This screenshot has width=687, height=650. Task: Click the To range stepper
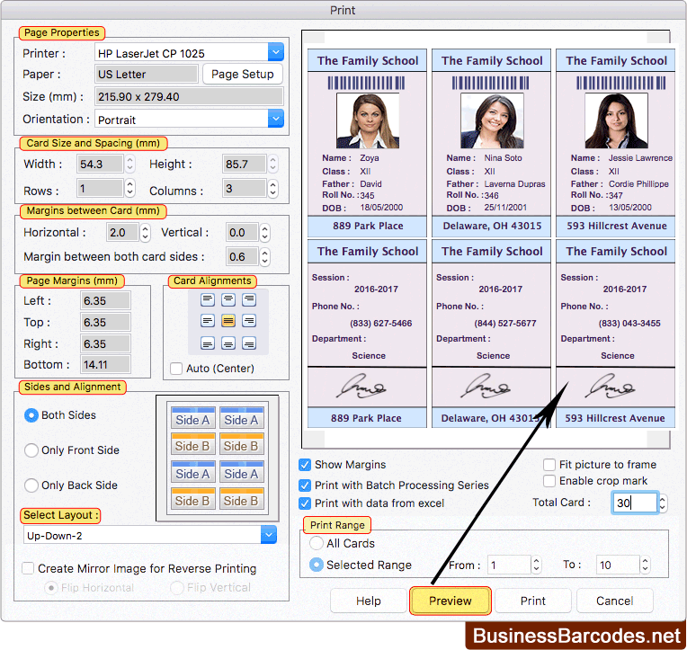[x=645, y=565]
